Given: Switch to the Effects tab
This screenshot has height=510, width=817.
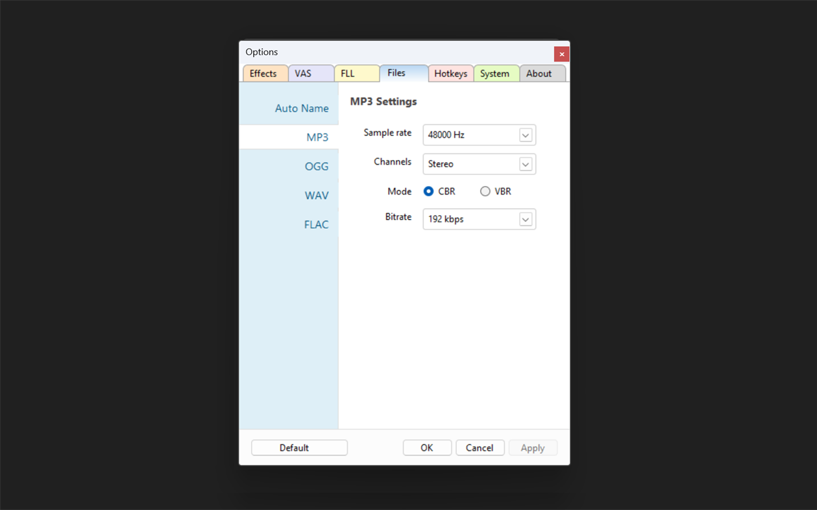Looking at the screenshot, I should tap(265, 73).
